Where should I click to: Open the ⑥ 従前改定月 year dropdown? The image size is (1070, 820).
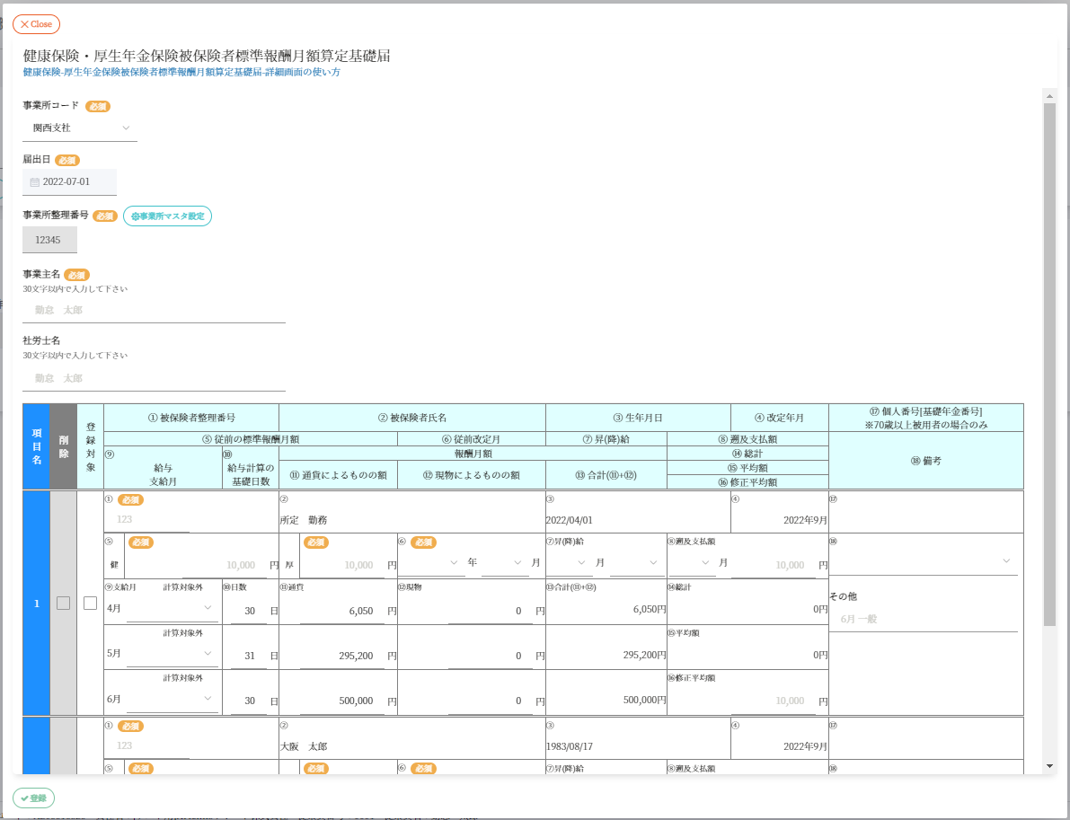(x=431, y=562)
